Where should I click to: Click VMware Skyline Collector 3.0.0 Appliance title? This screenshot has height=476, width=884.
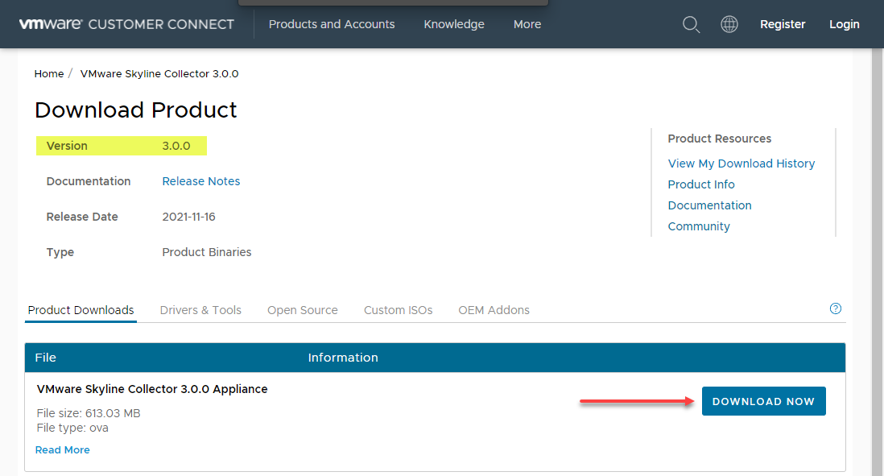pyautogui.click(x=152, y=389)
